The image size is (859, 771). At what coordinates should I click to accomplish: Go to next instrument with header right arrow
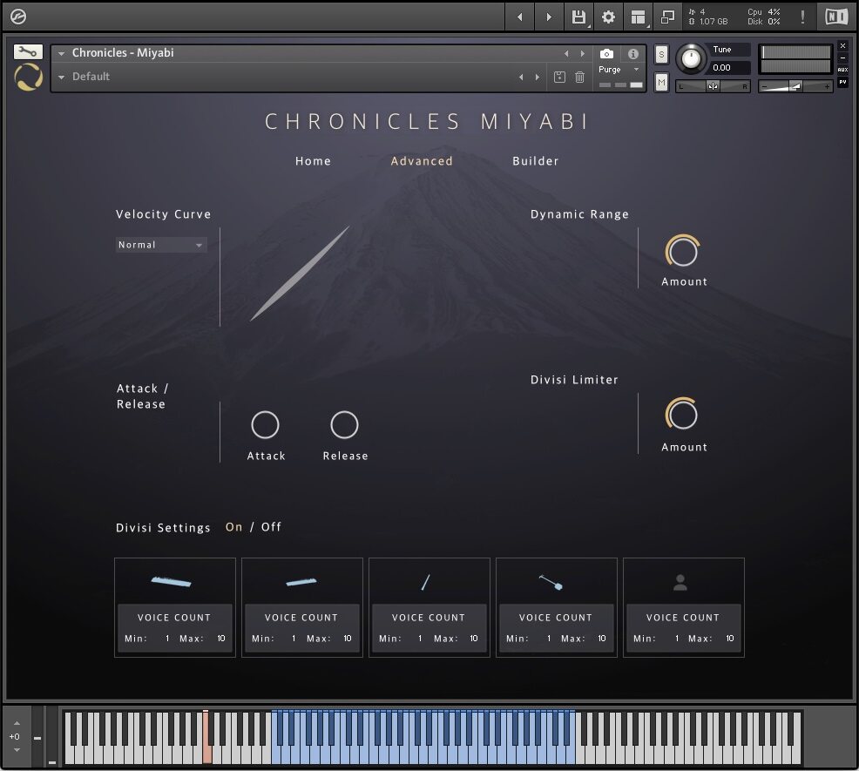coord(548,17)
